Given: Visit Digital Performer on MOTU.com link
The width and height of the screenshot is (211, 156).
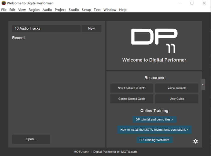Looking at the screenshot, I should point(115,152).
